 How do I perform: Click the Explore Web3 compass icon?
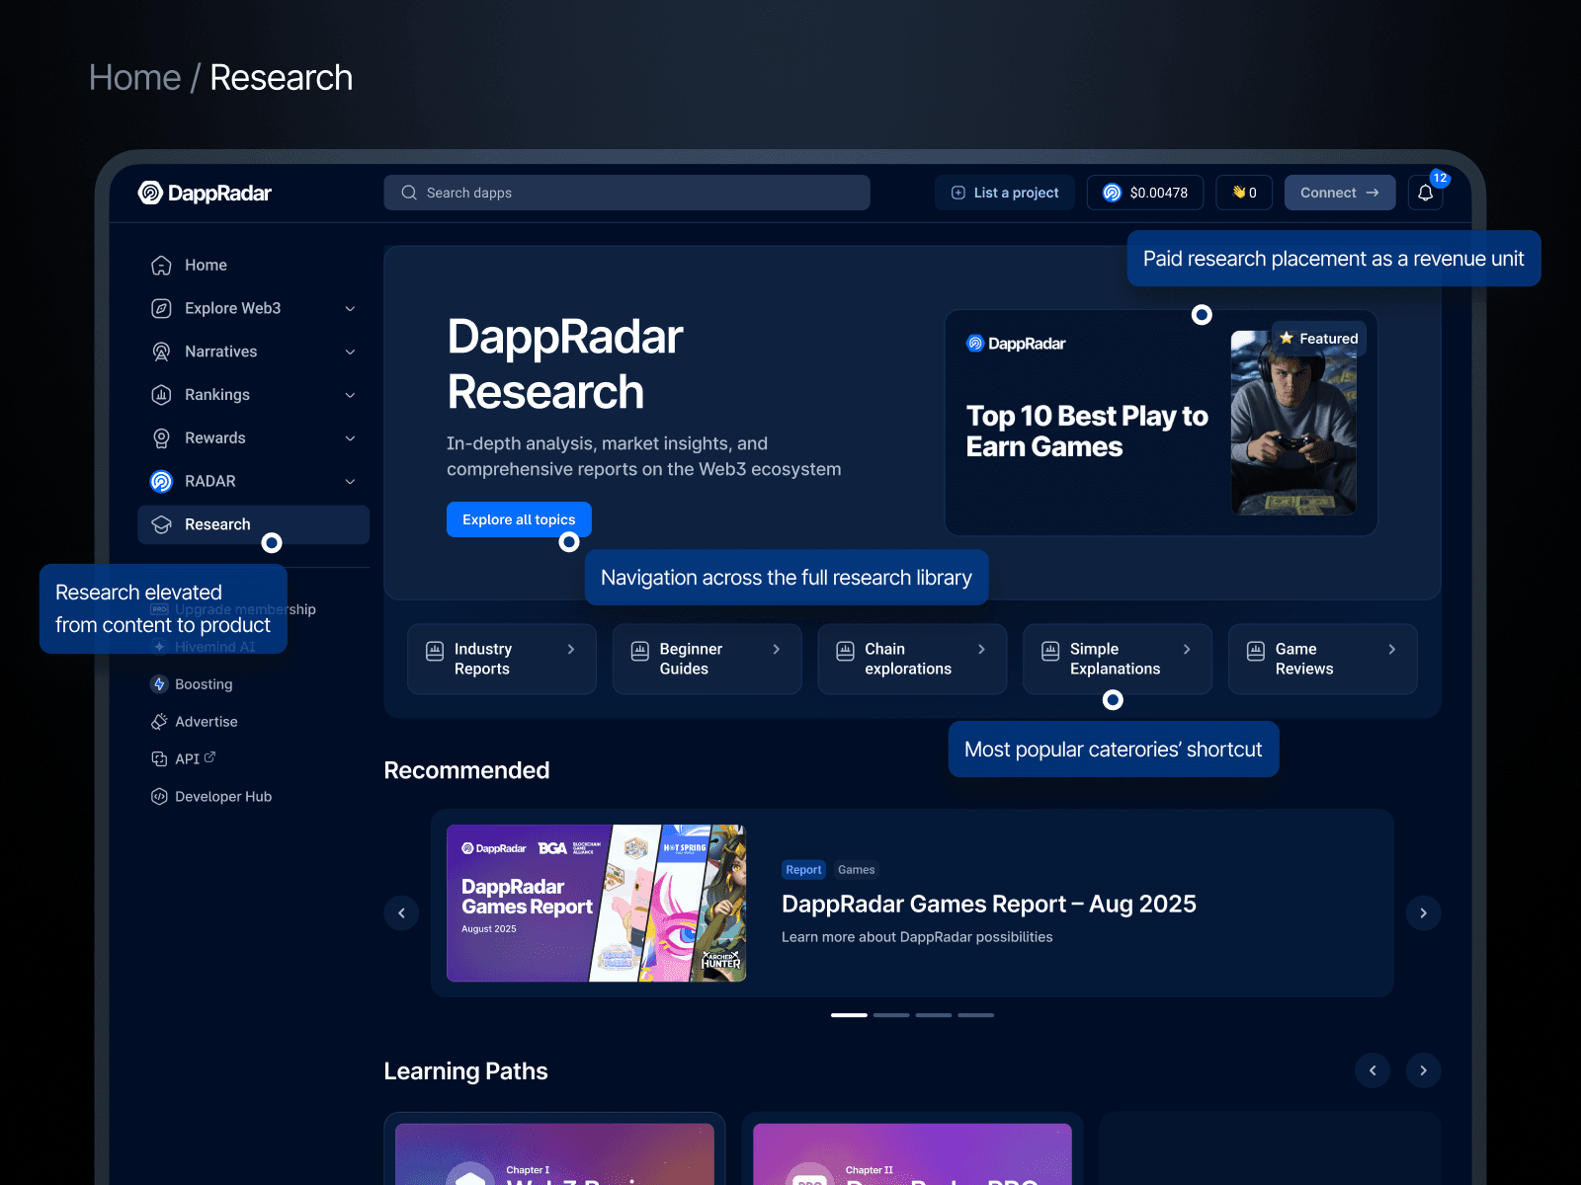161,308
